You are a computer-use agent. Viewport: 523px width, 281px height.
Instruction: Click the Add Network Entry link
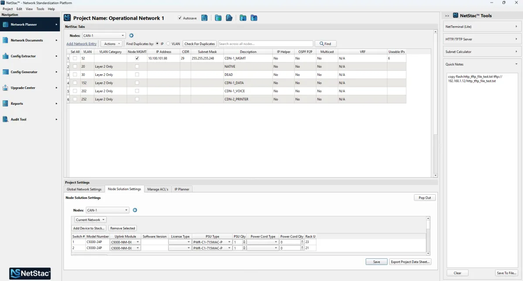click(x=82, y=44)
